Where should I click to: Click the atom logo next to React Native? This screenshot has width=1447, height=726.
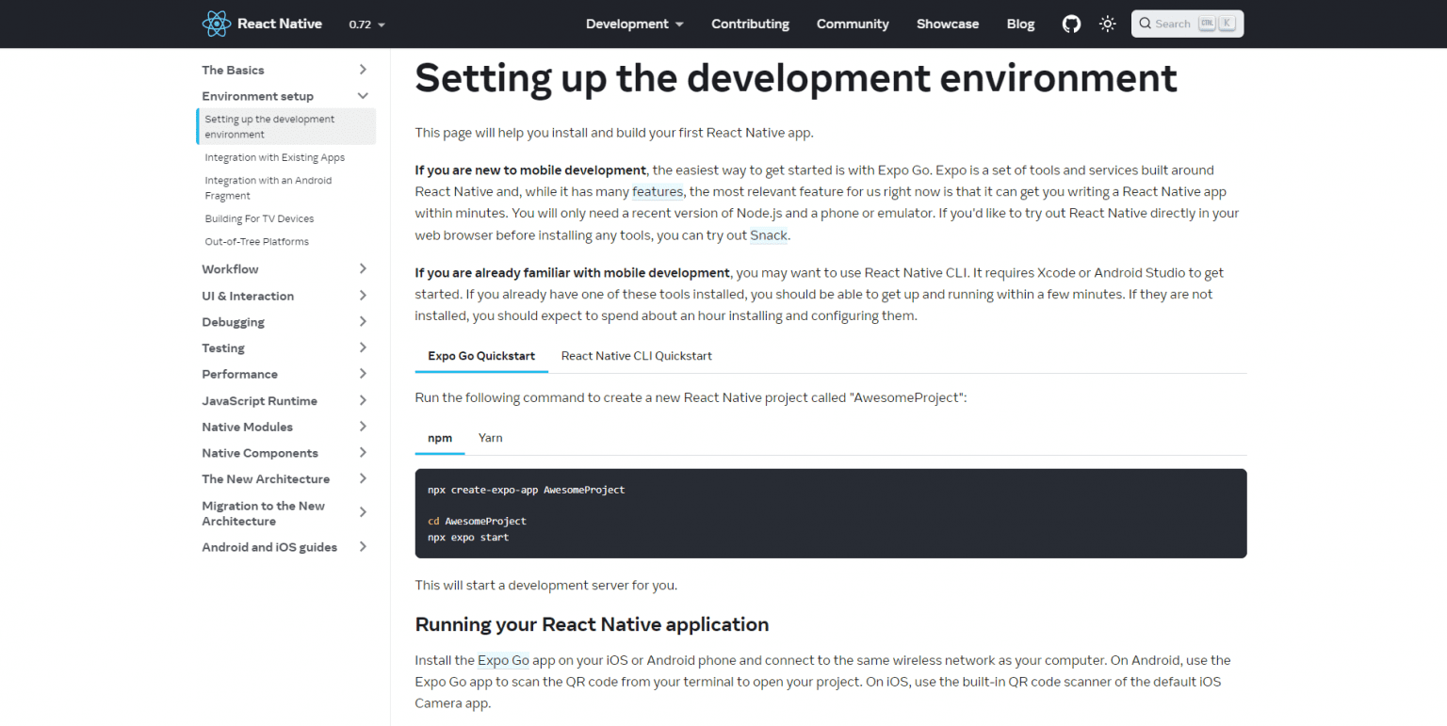216,24
